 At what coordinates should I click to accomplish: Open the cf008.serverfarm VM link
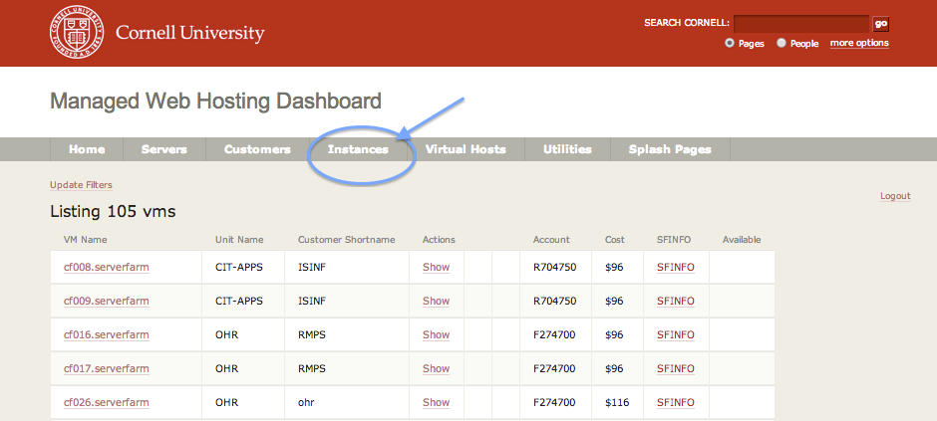click(107, 267)
